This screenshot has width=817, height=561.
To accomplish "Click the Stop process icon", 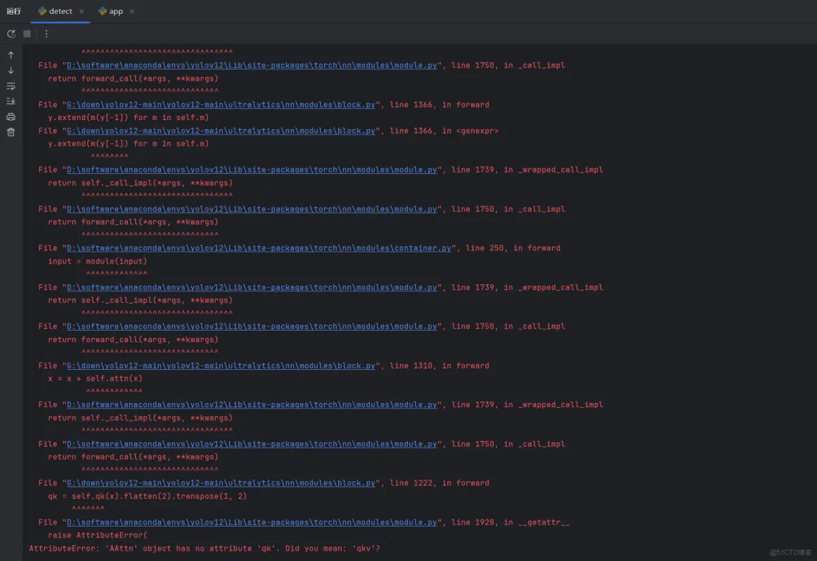I will [x=26, y=33].
